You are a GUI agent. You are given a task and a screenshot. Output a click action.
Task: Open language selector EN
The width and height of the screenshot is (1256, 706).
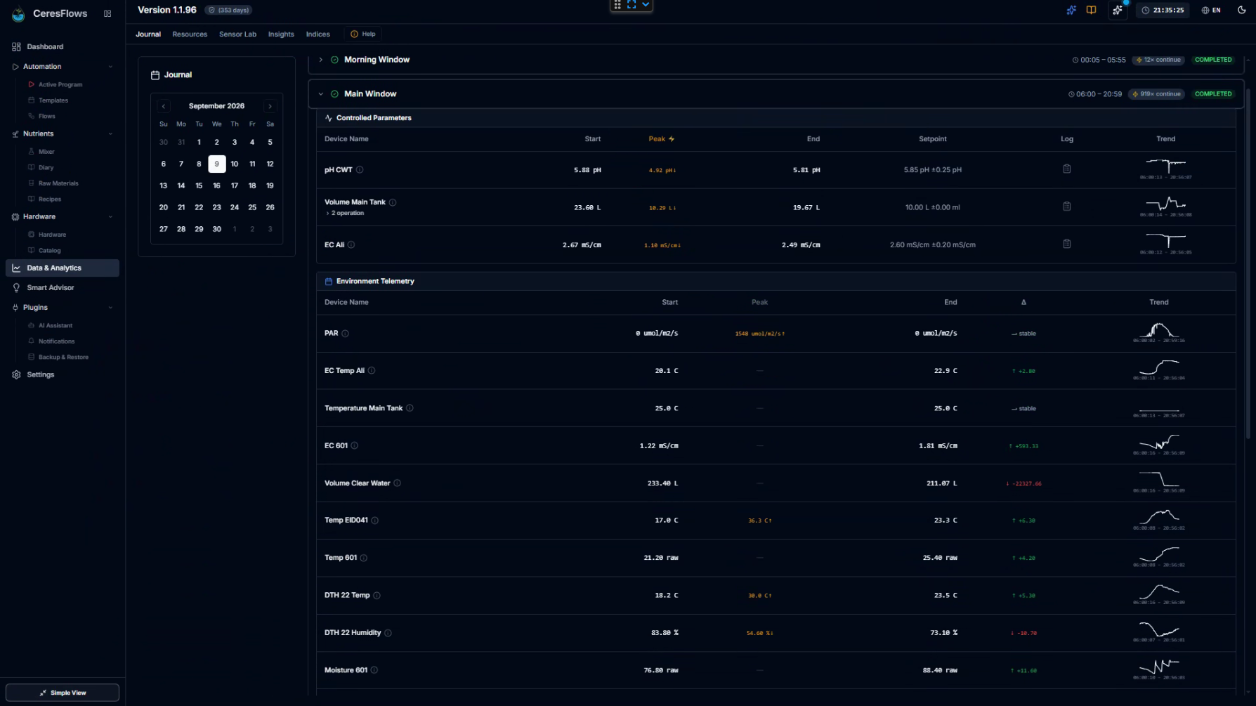[x=1210, y=11]
